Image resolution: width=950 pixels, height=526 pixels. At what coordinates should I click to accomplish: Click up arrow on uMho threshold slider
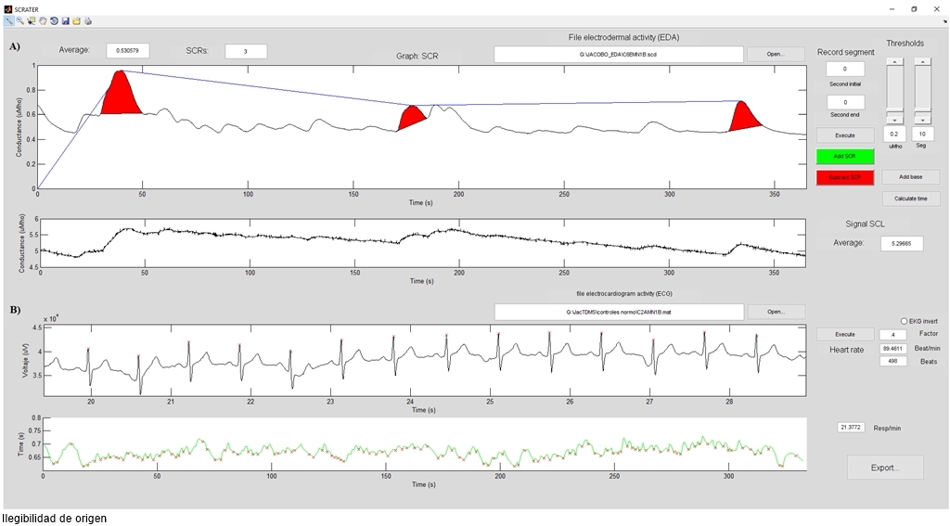click(893, 62)
